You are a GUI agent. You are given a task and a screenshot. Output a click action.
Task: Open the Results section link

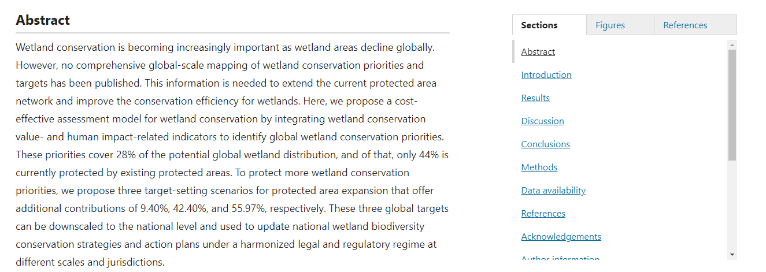[x=535, y=98]
